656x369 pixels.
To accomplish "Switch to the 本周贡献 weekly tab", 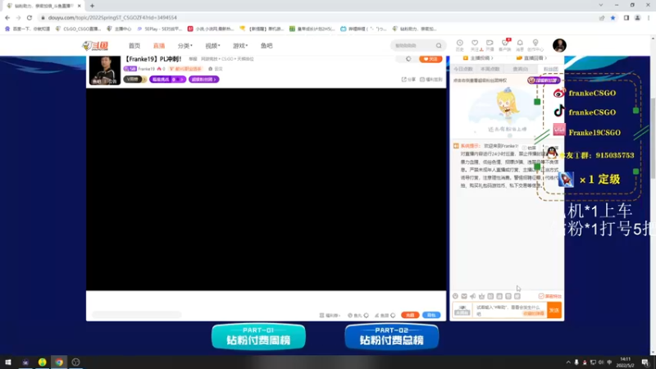I will pyautogui.click(x=490, y=69).
